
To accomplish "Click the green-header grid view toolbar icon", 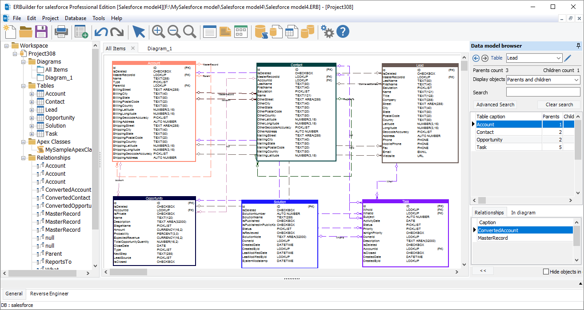I will pyautogui.click(x=241, y=32).
